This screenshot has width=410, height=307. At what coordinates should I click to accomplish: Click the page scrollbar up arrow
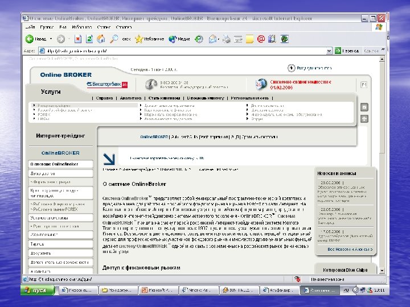pyautogui.click(x=382, y=59)
